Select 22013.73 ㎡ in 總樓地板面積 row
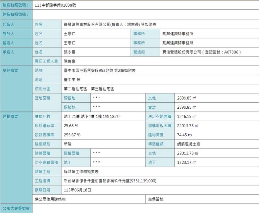 (188, 126)
